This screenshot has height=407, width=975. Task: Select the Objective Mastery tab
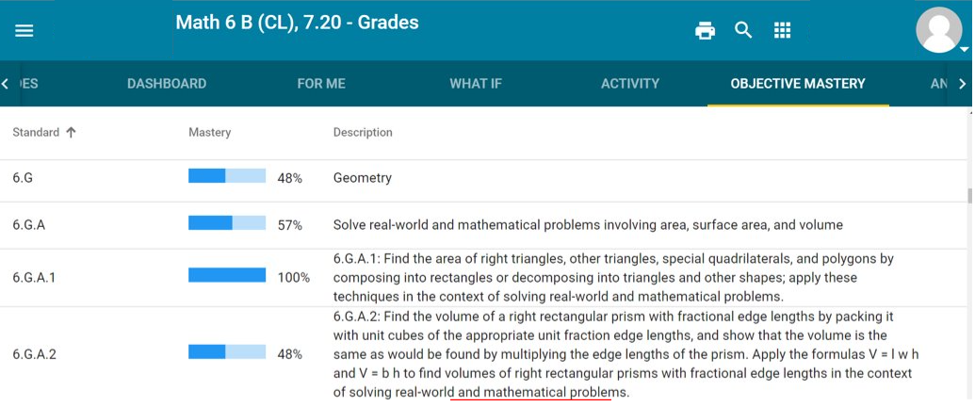[798, 84]
